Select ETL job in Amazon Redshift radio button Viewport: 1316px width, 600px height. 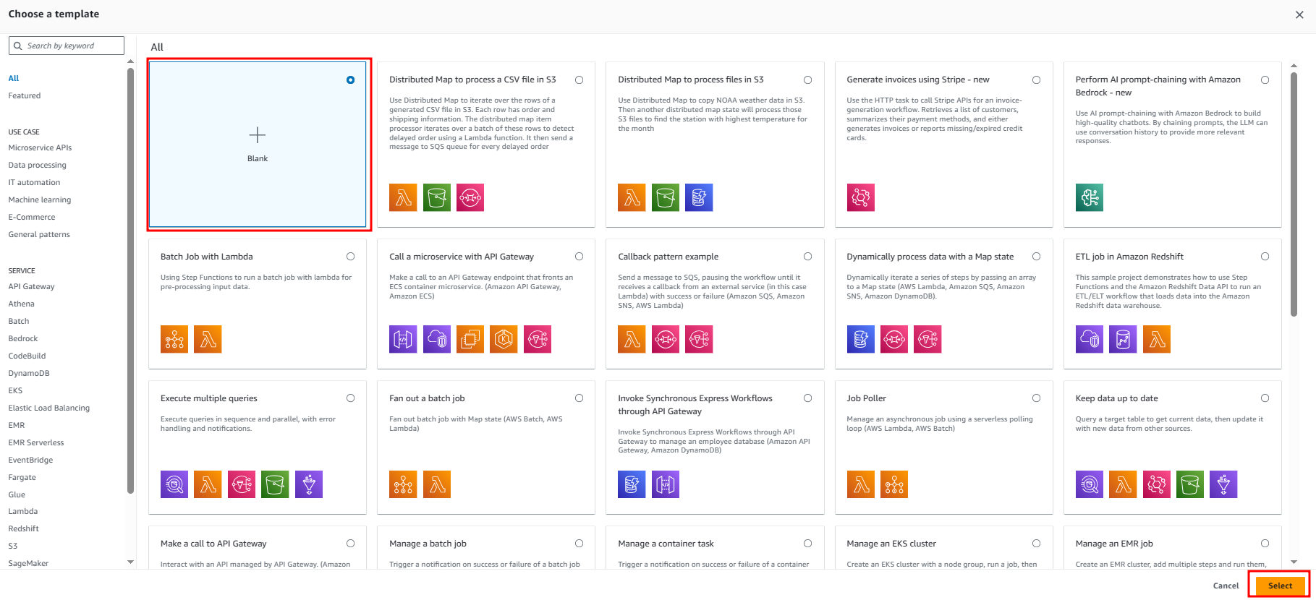[x=1265, y=257]
